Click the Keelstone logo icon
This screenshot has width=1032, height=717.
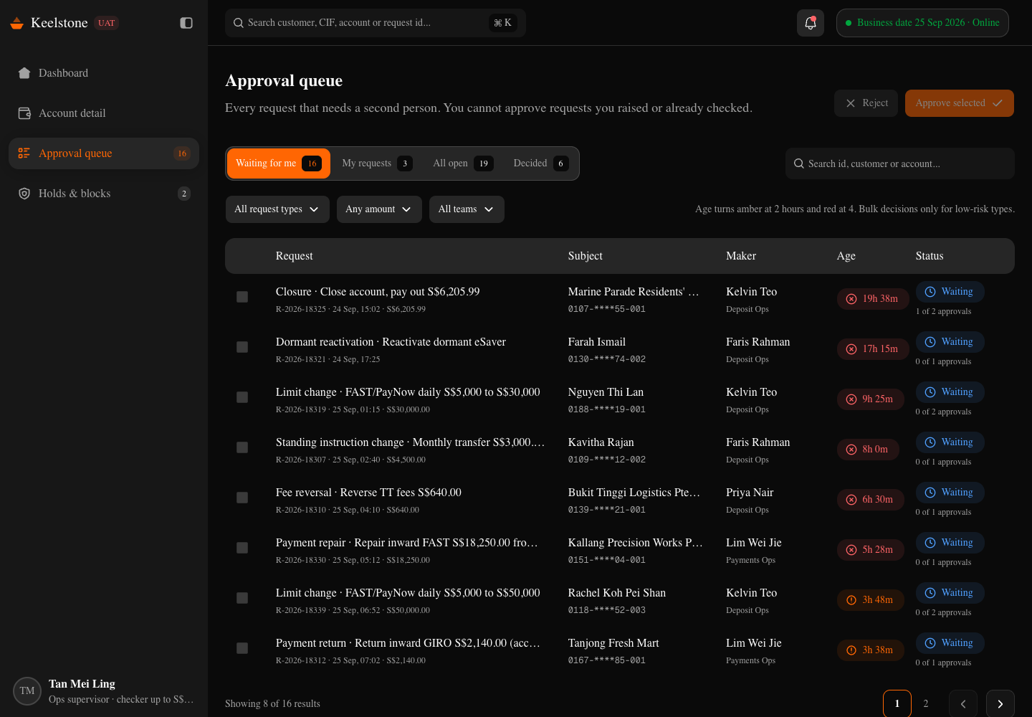[x=16, y=23]
